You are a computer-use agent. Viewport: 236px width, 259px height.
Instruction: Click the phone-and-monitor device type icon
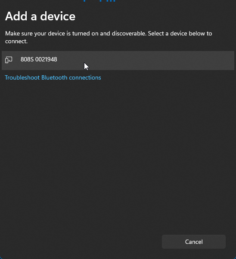9,60
